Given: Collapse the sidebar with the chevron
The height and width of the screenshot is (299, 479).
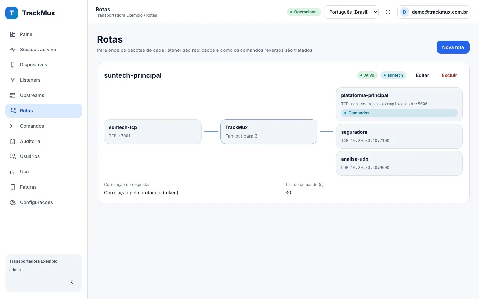Looking at the screenshot, I should click(x=72, y=282).
